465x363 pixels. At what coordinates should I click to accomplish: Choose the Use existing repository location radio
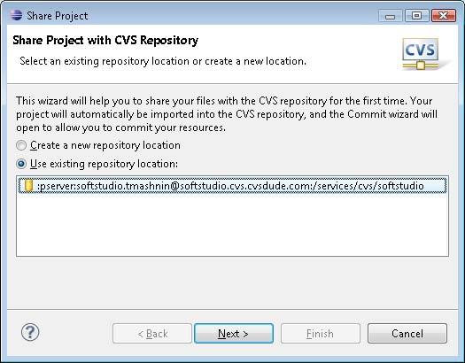21,164
